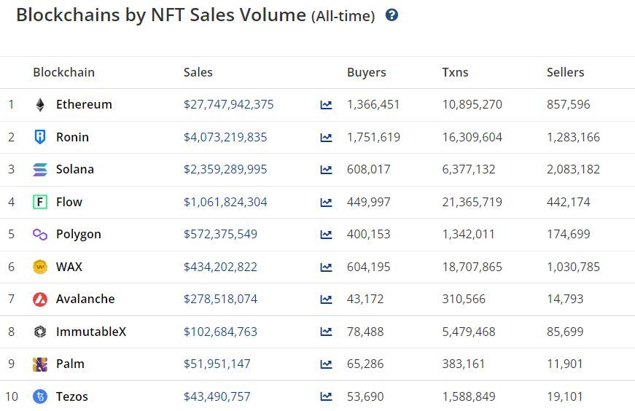Click the Solana logo icon

coord(40,170)
